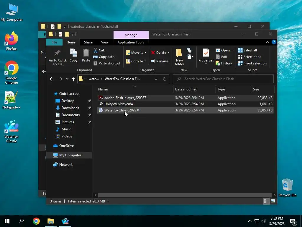Open Explorer Help question mark icon

tap(274, 42)
